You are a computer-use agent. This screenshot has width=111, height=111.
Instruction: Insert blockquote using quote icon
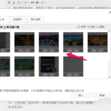point(32,2)
